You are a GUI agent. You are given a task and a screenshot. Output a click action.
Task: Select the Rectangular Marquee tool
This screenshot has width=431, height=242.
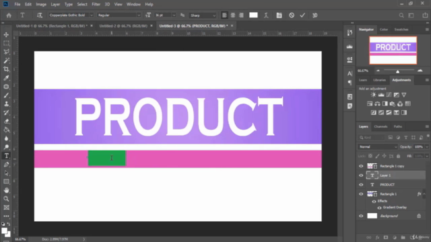[x=6, y=43]
